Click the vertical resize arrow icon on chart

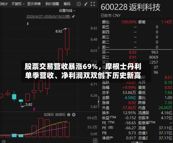pyautogui.click(x=28, y=24)
